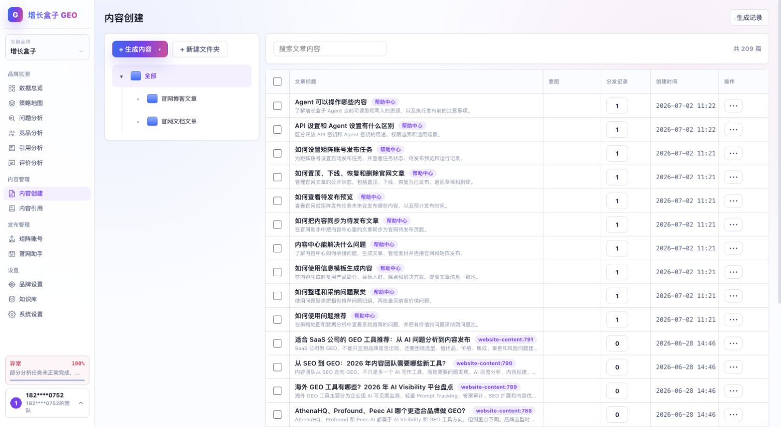Click 分发记录 count for 如何使用问题推荐
This screenshot has height=427, width=781.
(x=617, y=320)
